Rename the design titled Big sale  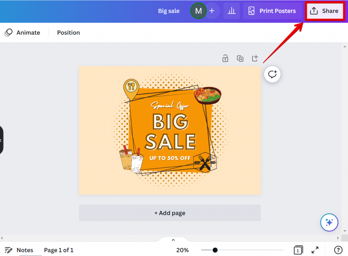click(169, 11)
